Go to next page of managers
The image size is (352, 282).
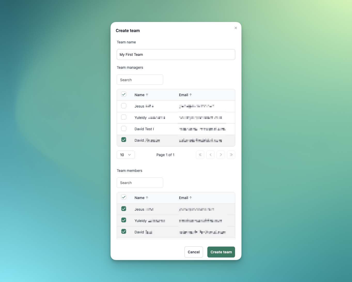(x=221, y=155)
